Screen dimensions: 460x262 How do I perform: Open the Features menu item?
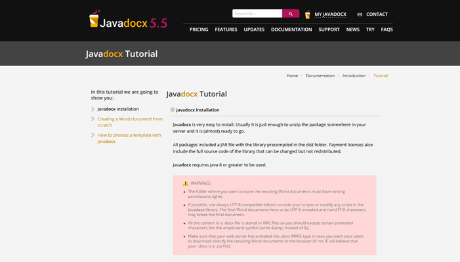pos(226,29)
